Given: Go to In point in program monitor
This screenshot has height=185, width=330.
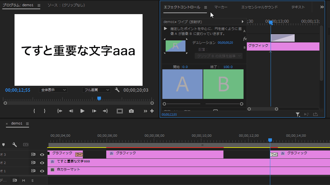Looking at the screenshot, I should pyautogui.click(x=59, y=111).
